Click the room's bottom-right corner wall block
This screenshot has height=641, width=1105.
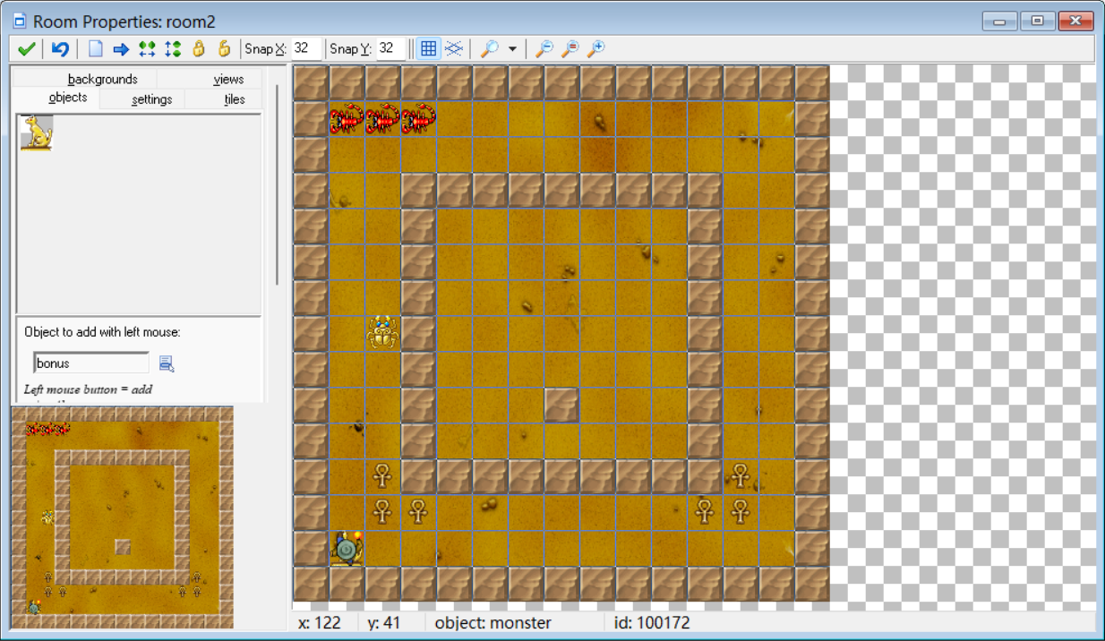[812, 584]
